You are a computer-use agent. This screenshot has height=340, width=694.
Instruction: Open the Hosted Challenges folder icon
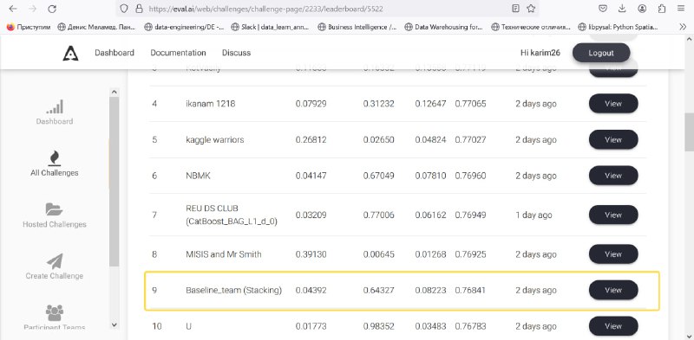[55, 209]
